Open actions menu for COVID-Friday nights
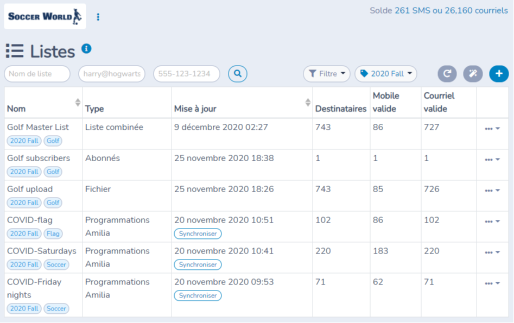 pos(492,283)
